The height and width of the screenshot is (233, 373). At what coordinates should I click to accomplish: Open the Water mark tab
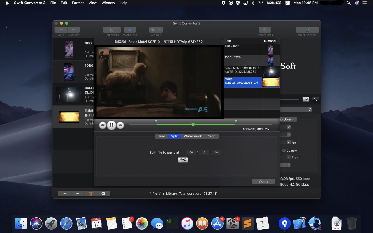193,136
